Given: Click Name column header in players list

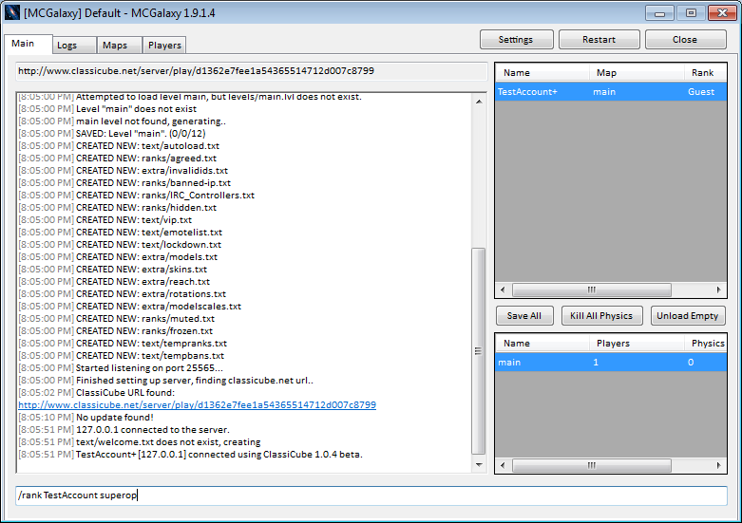Looking at the screenshot, I should click(x=542, y=73).
